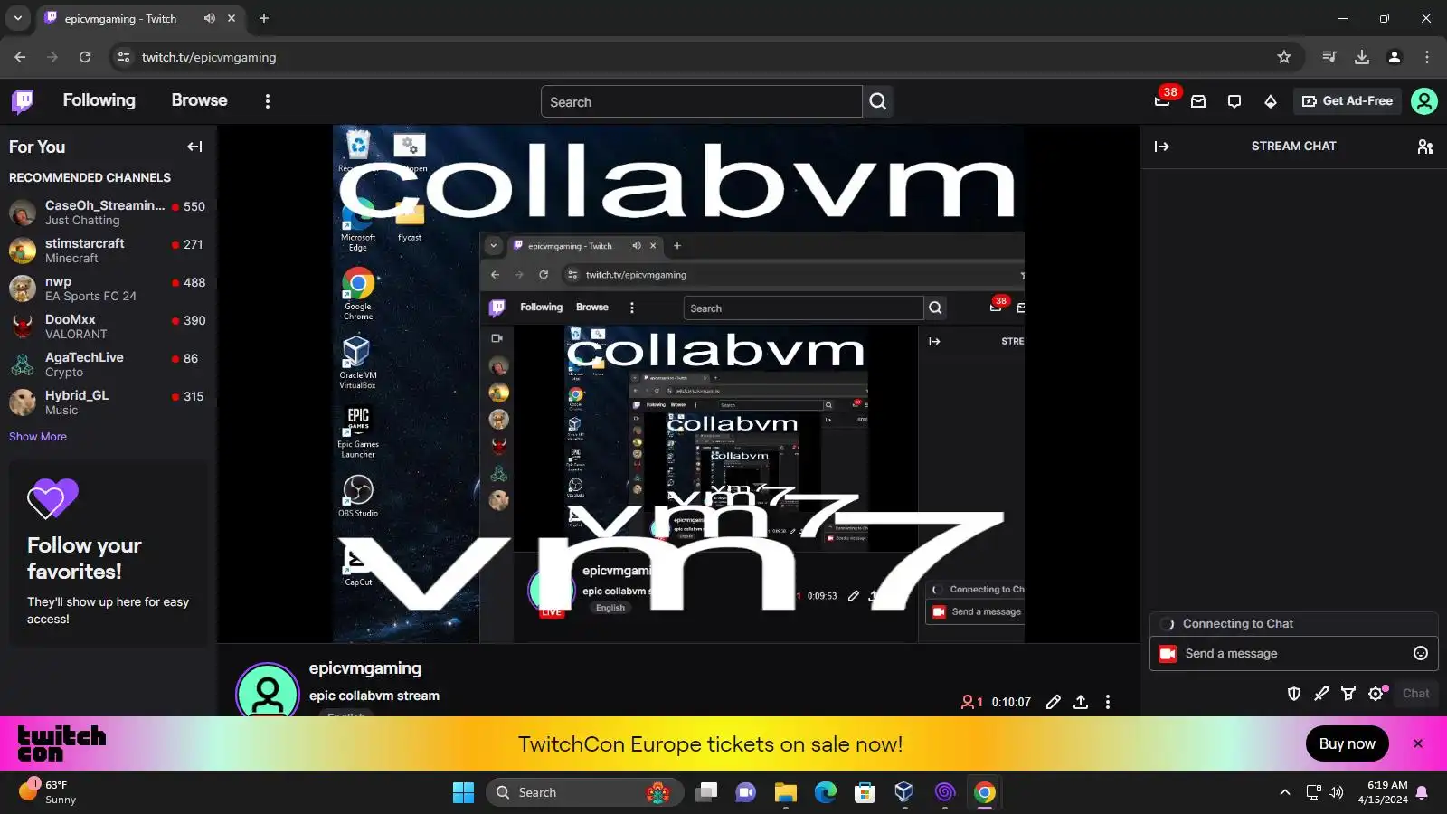This screenshot has width=1447, height=814.
Task: Open the Chrome media control icon
Action: 1329,57
